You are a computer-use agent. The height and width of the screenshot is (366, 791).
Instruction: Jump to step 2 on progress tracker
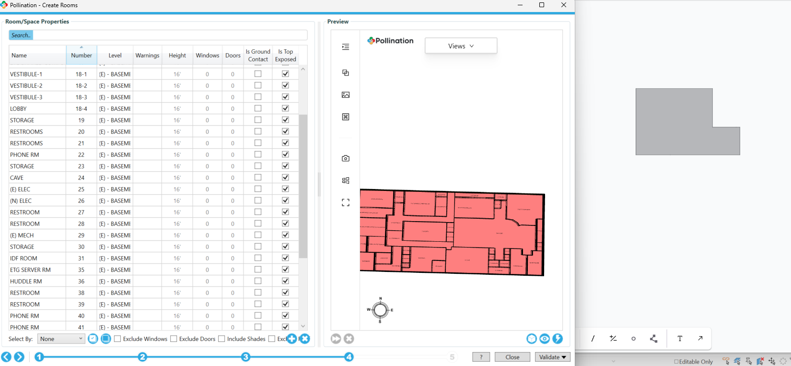(x=142, y=357)
